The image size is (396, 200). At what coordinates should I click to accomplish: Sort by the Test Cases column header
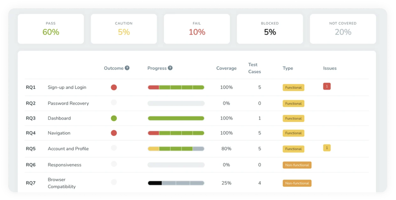(255, 68)
